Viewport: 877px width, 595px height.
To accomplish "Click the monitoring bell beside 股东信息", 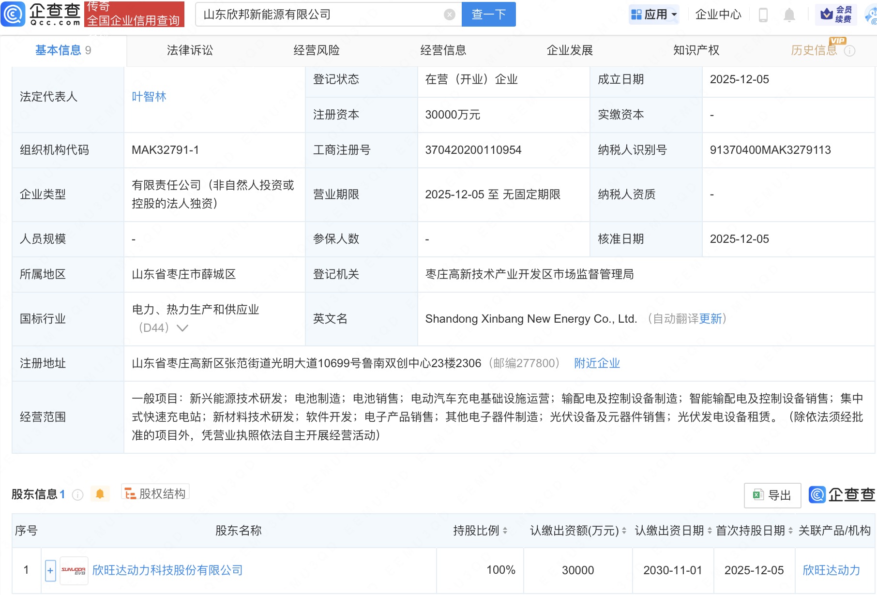I will coord(100,494).
